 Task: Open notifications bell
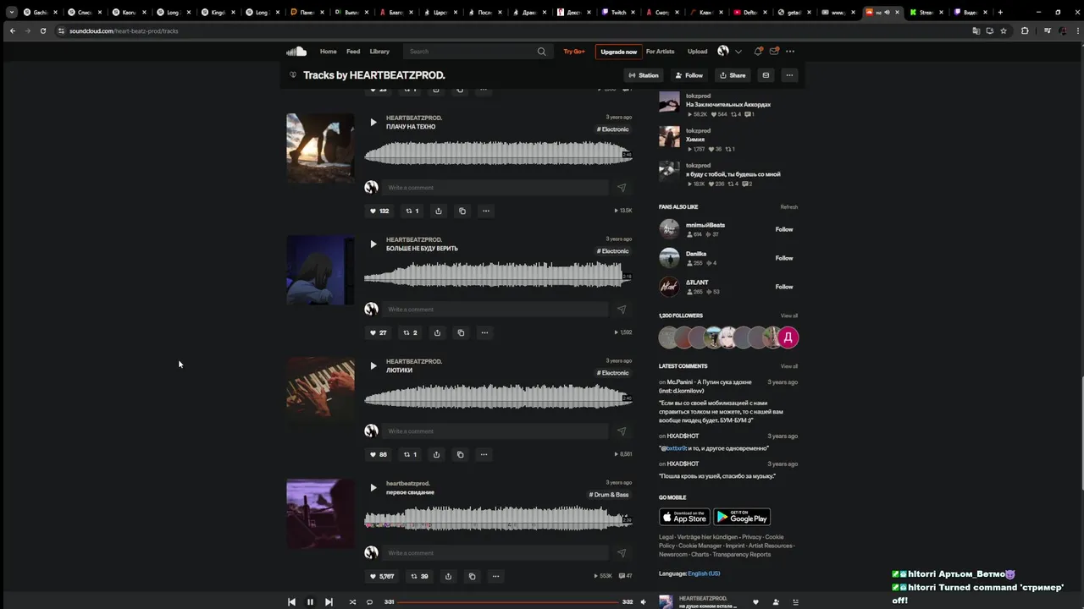point(759,52)
